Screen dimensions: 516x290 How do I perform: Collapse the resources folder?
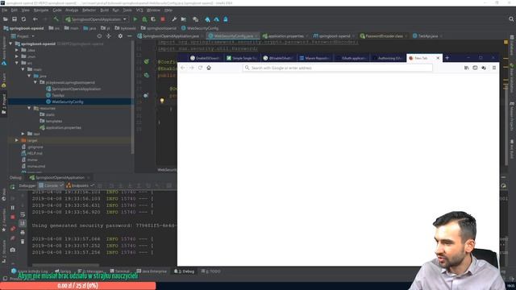pyautogui.click(x=29, y=108)
